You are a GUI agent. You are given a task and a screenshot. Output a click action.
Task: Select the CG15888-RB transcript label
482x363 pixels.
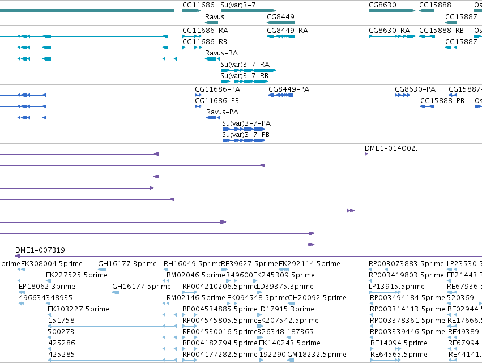tap(441, 31)
